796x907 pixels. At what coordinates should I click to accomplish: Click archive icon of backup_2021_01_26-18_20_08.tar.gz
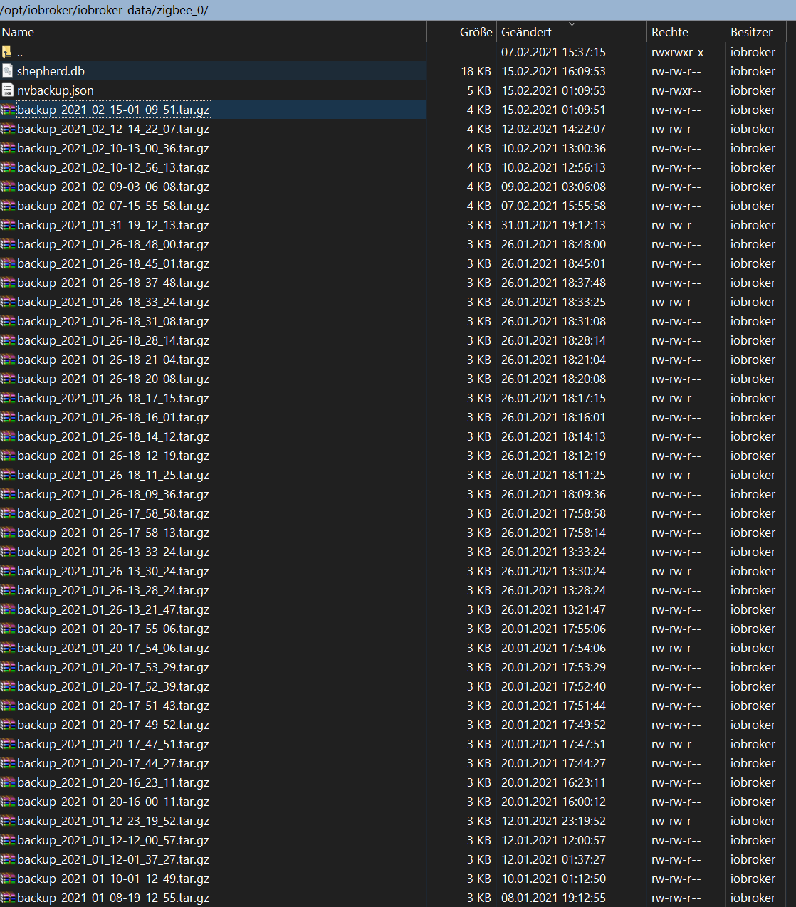pos(8,379)
